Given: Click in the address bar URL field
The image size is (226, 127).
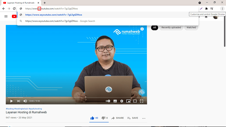Looking at the screenshot, I should pos(107,9).
